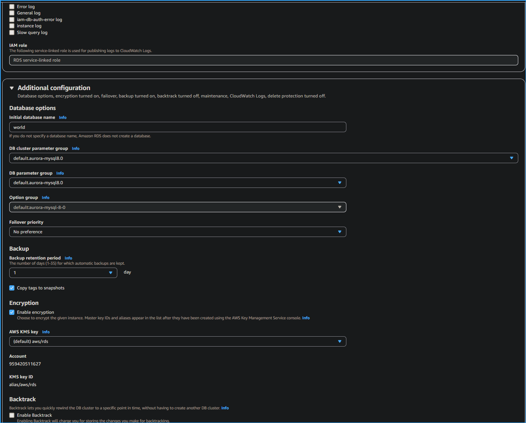This screenshot has width=526, height=423.
Task: Open Info for Initial database name
Action: point(62,117)
